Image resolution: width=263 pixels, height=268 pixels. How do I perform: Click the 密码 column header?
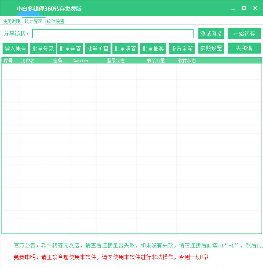(x=57, y=61)
